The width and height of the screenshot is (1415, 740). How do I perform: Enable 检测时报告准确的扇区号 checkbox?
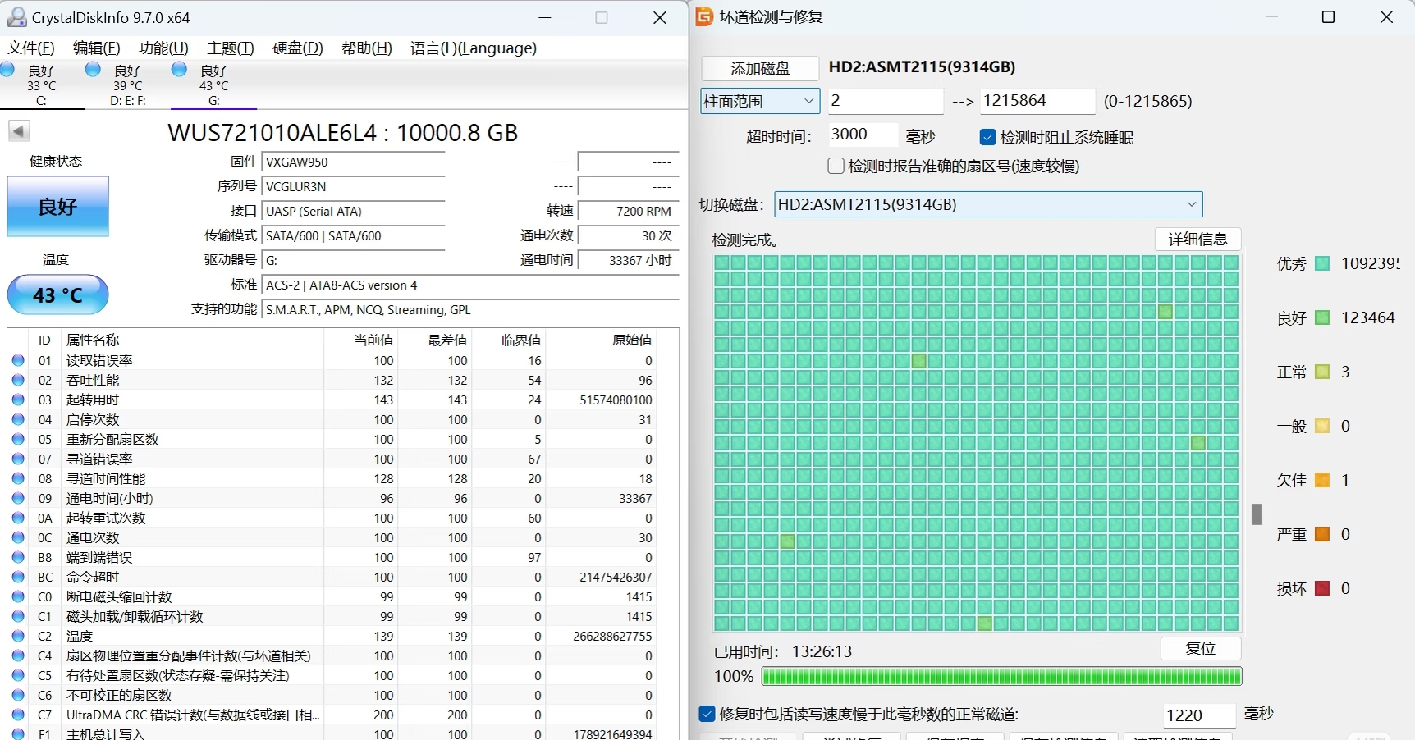(836, 166)
